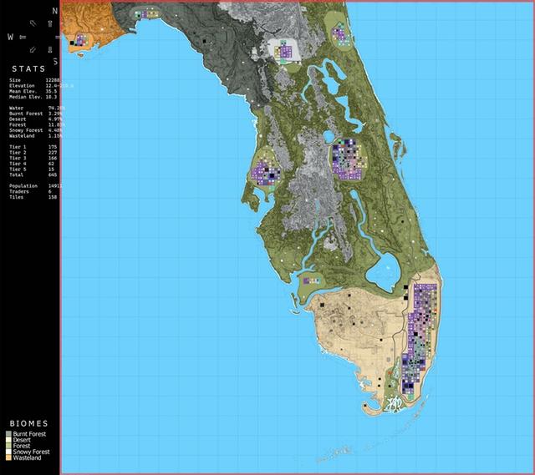
Task: Click the compass N letter
Action: [x=55, y=11]
